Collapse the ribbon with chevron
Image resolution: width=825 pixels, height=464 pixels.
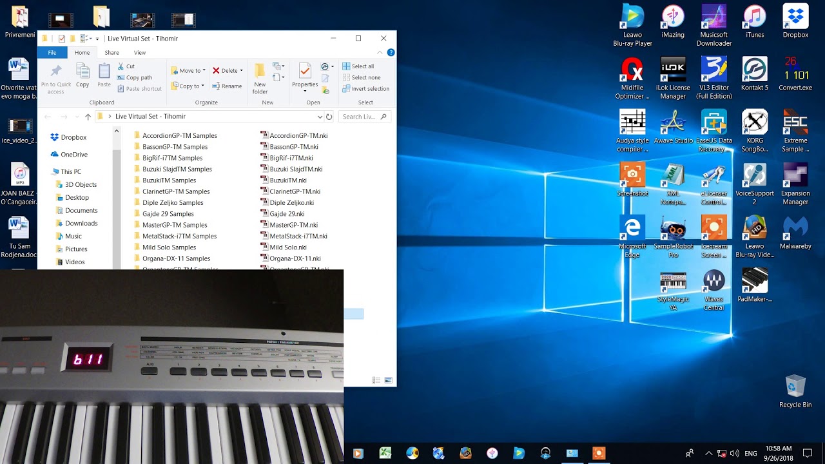click(380, 53)
